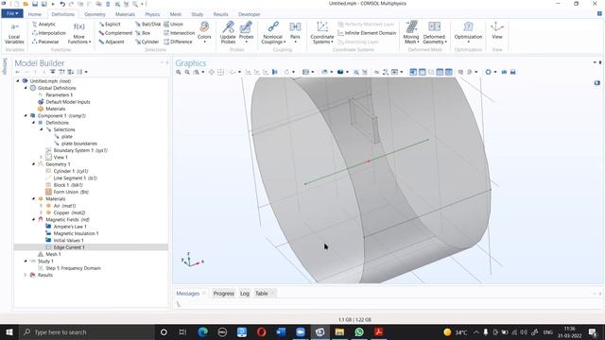605x340 pixels.
Task: Create a Cylinder selection
Action: [x=147, y=42]
